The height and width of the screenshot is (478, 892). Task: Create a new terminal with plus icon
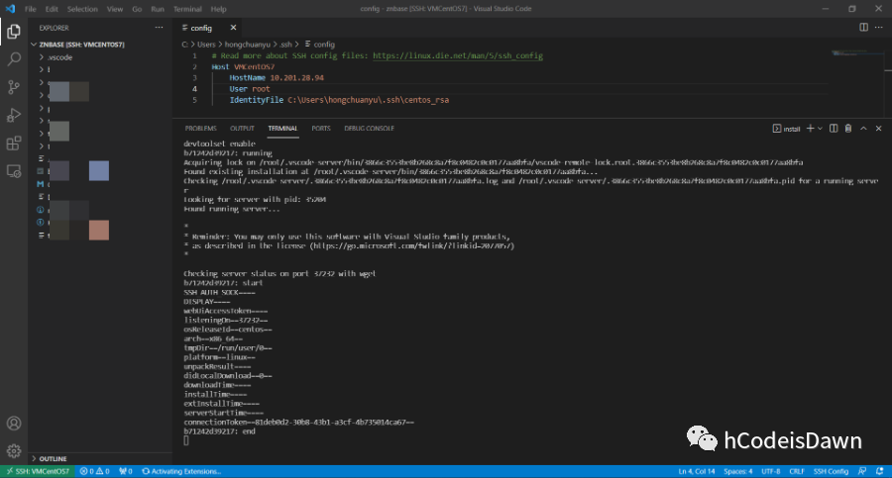click(810, 129)
